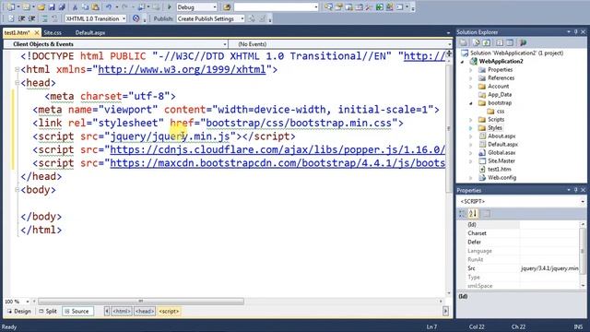Click Solution Explorer Show All Files icon

pyautogui.click(x=476, y=42)
